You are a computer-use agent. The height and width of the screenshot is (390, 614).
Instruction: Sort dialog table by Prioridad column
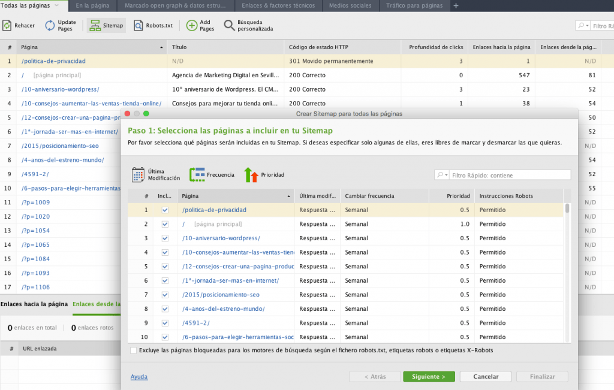click(x=452, y=196)
